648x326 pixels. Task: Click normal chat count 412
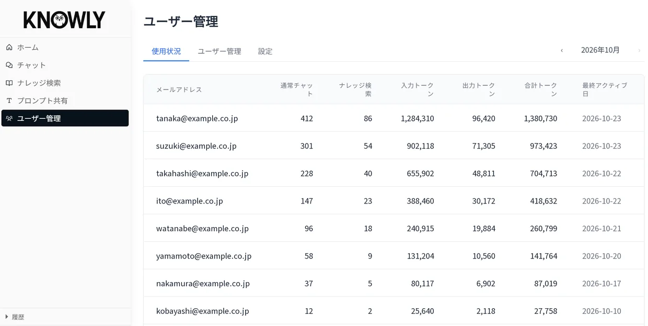point(307,118)
